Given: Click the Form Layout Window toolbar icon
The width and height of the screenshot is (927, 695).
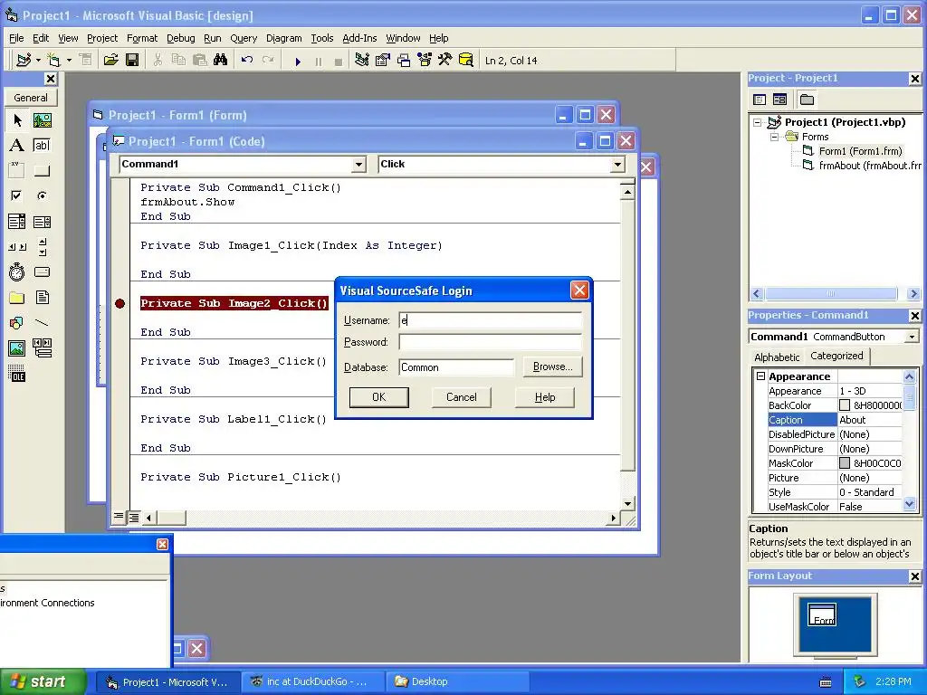Looking at the screenshot, I should click(x=404, y=61).
